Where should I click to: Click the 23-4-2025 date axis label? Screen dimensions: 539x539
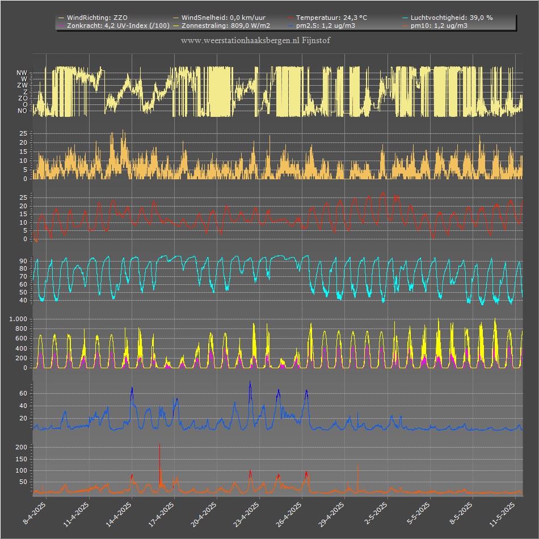(247, 515)
